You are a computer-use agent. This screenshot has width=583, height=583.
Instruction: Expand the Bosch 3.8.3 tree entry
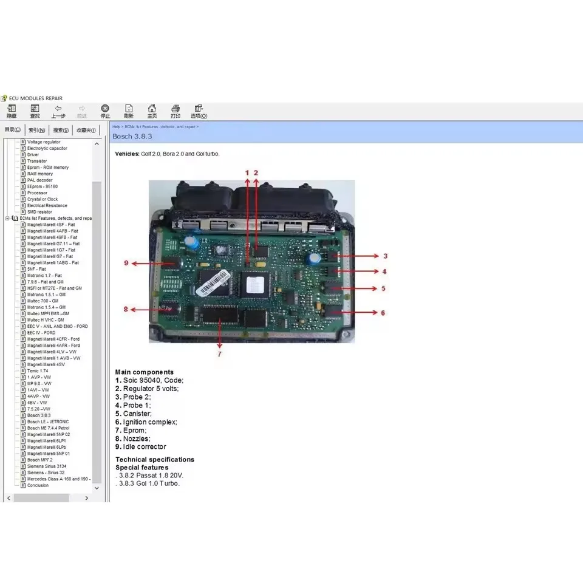40,415
